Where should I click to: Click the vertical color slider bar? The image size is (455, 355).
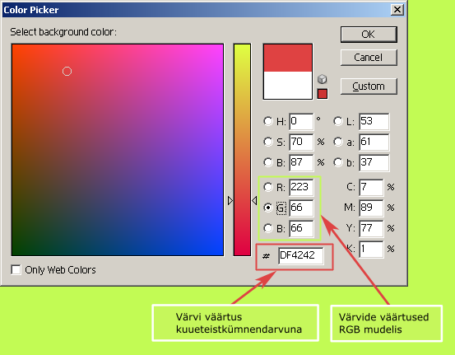(x=242, y=150)
